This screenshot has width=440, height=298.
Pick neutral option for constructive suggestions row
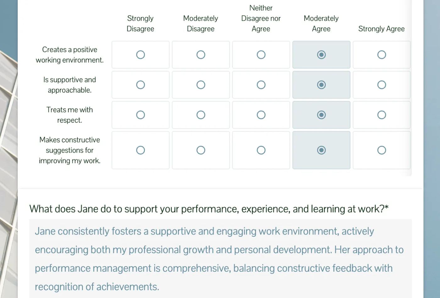[261, 150]
